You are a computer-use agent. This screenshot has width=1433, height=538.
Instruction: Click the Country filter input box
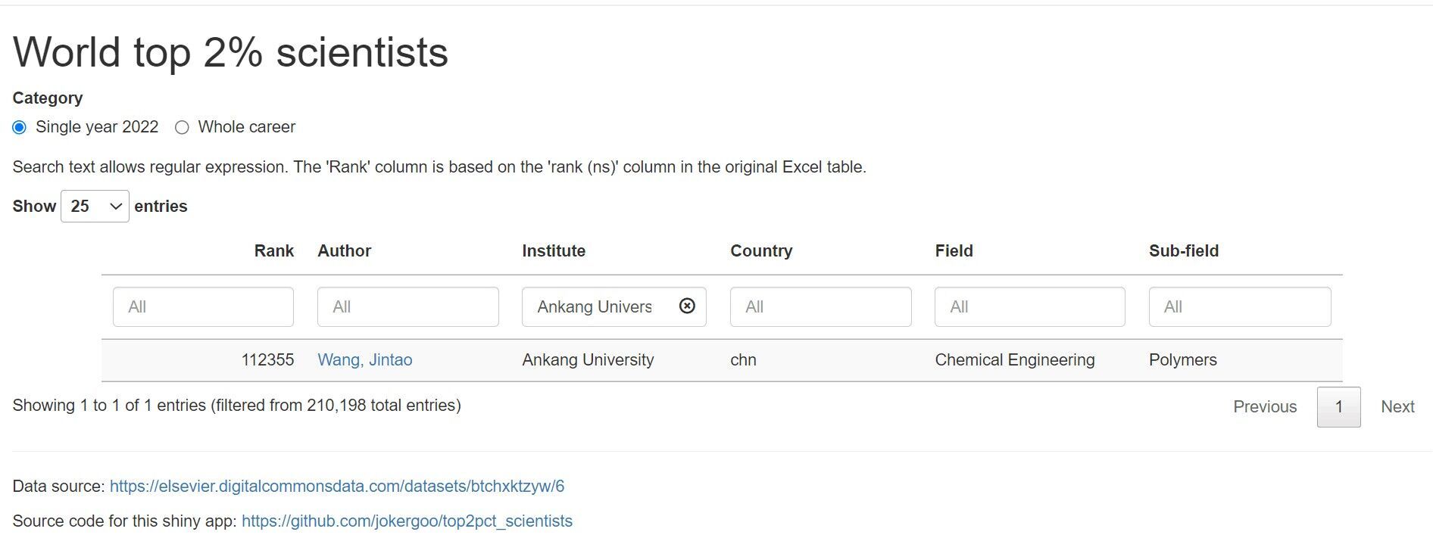[x=820, y=306]
